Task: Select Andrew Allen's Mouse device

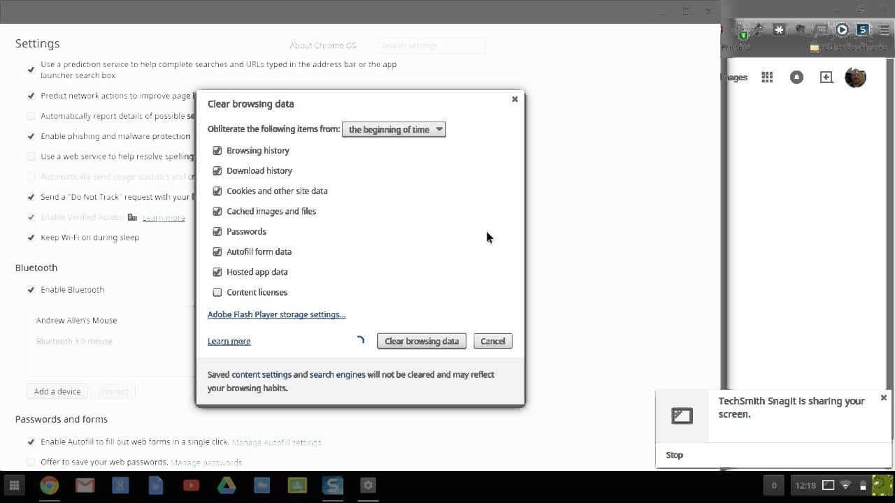Action: tap(77, 321)
